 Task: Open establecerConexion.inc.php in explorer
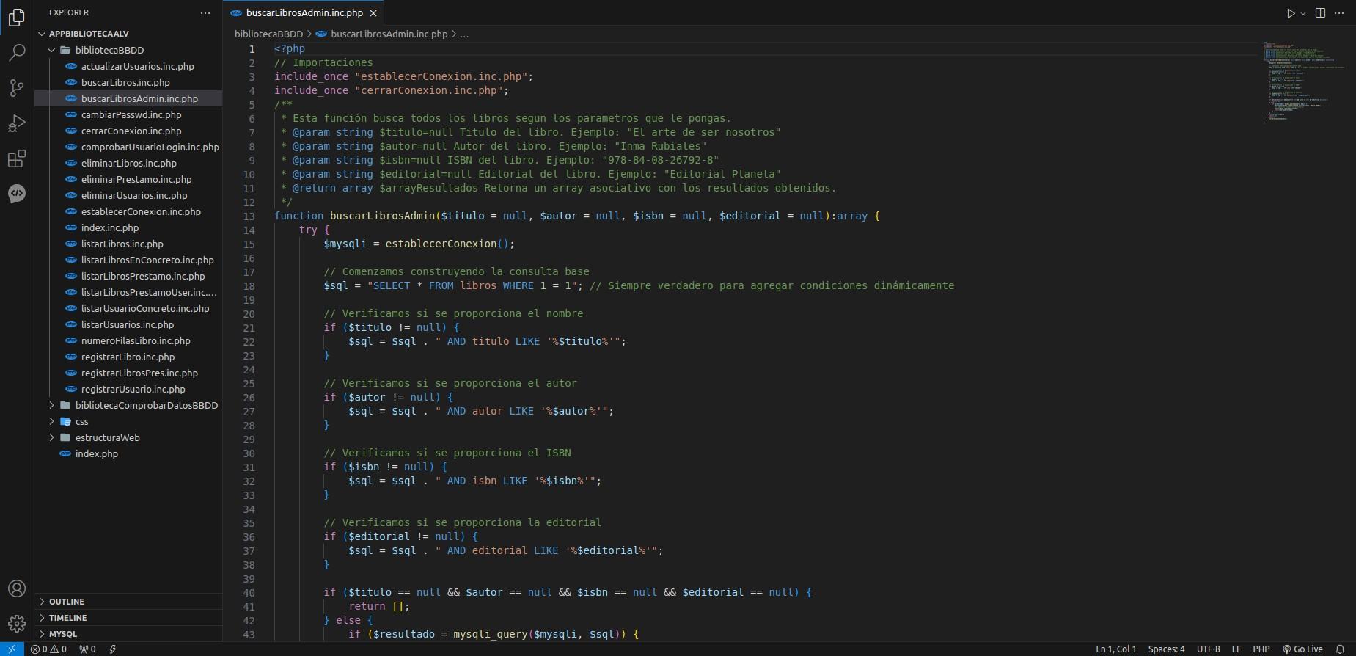[128, 211]
